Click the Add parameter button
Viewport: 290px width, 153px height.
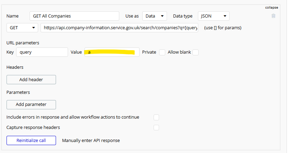[31, 105]
